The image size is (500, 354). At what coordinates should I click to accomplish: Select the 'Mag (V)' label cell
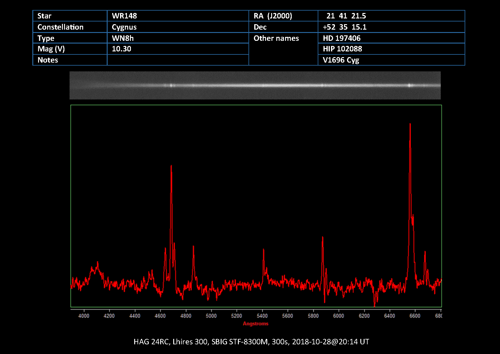tap(70, 49)
